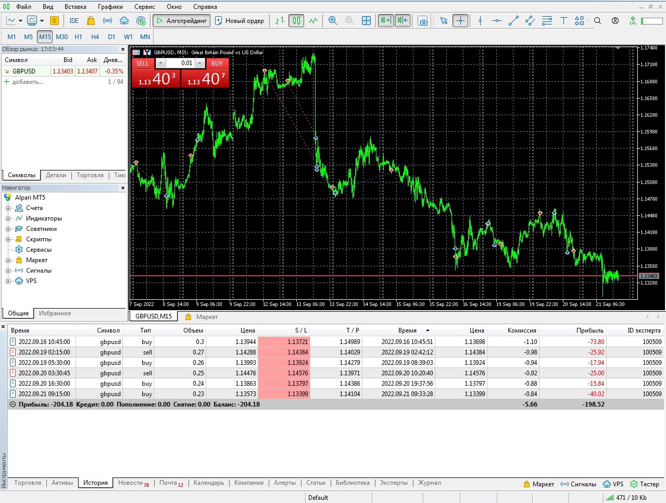Click the green LVL icon
This screenshot has width=666, height=503.
pos(633,21)
